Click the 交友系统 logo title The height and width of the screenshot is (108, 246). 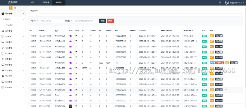tap(13, 2)
